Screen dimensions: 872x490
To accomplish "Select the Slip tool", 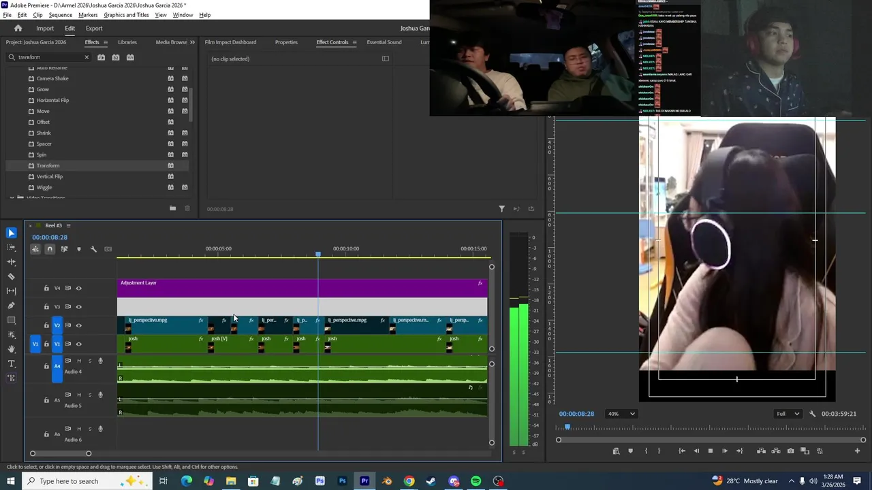I will click(x=11, y=291).
